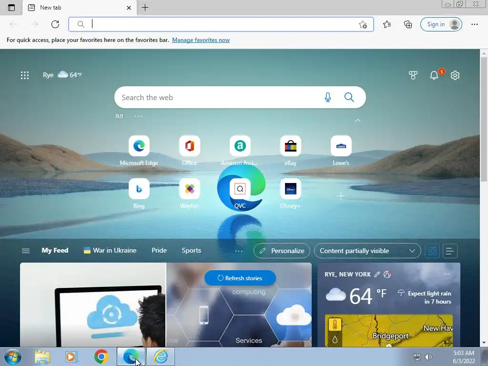Open Windows Media Player from taskbar
The height and width of the screenshot is (366, 488).
pyautogui.click(x=71, y=356)
